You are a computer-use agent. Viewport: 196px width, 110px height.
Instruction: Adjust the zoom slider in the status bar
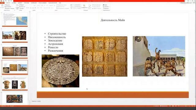coord(186,106)
